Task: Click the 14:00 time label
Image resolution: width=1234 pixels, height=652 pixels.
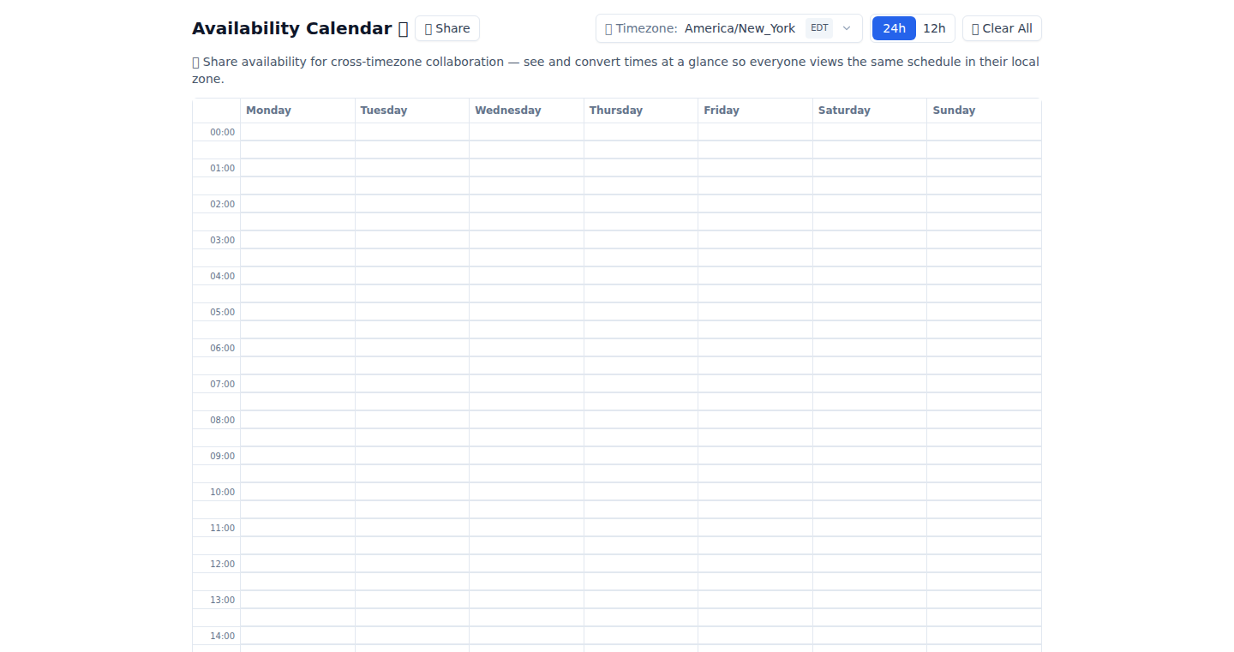Action: click(222, 636)
